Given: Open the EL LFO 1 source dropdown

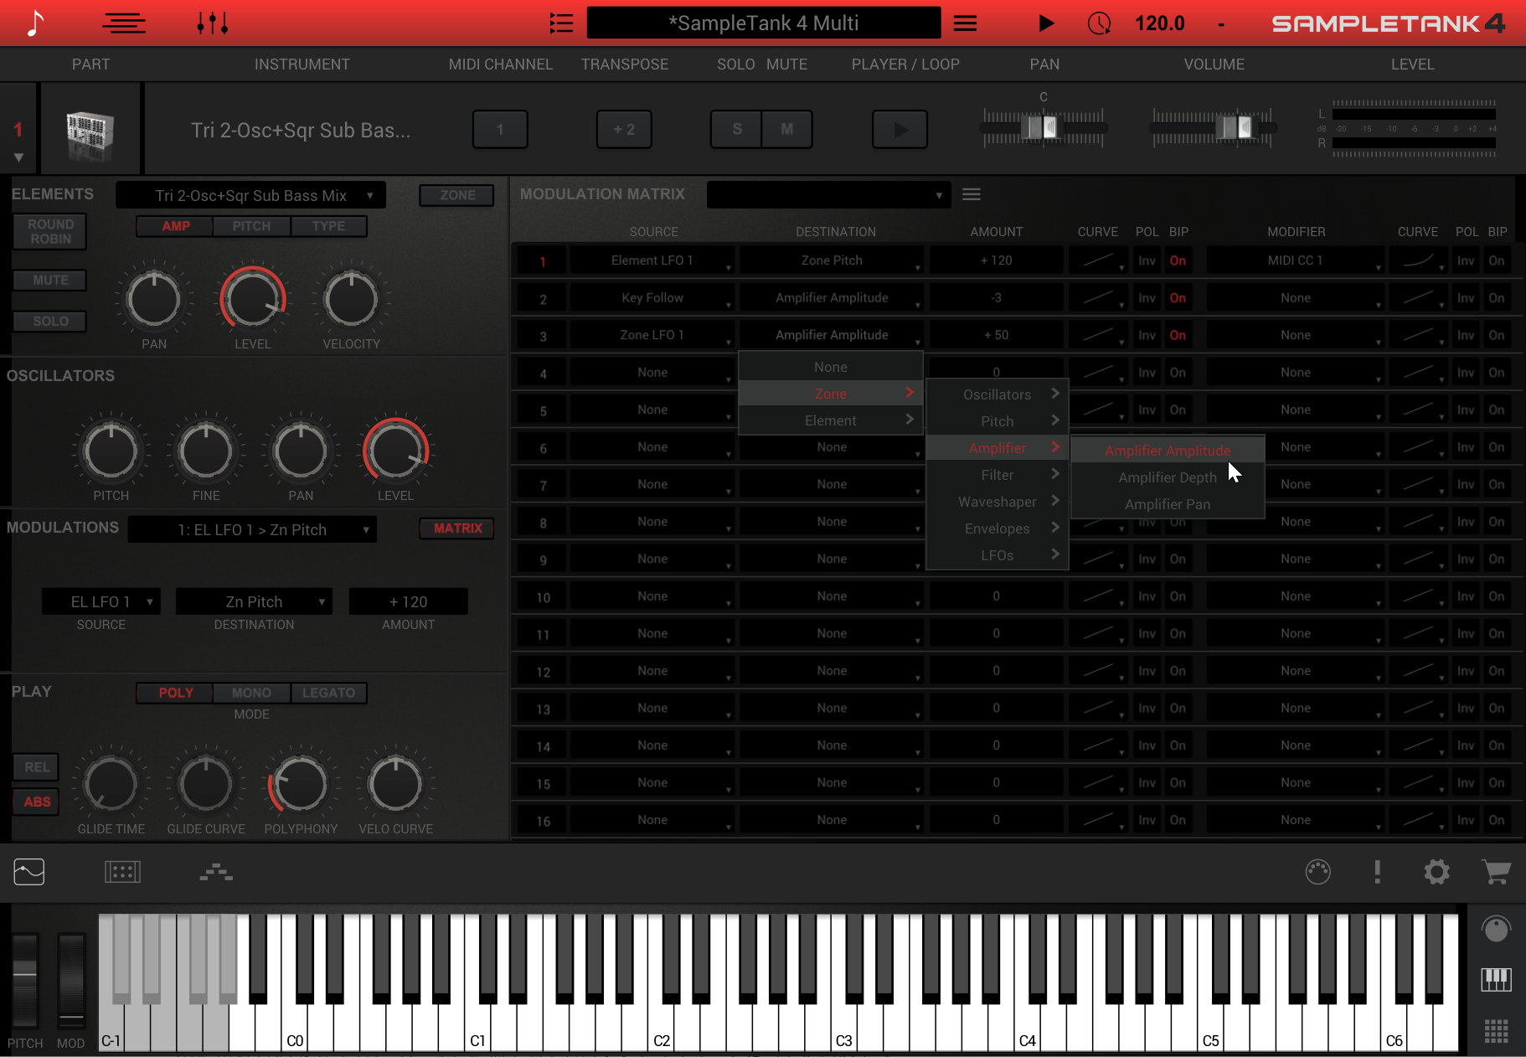Looking at the screenshot, I should pyautogui.click(x=101, y=601).
